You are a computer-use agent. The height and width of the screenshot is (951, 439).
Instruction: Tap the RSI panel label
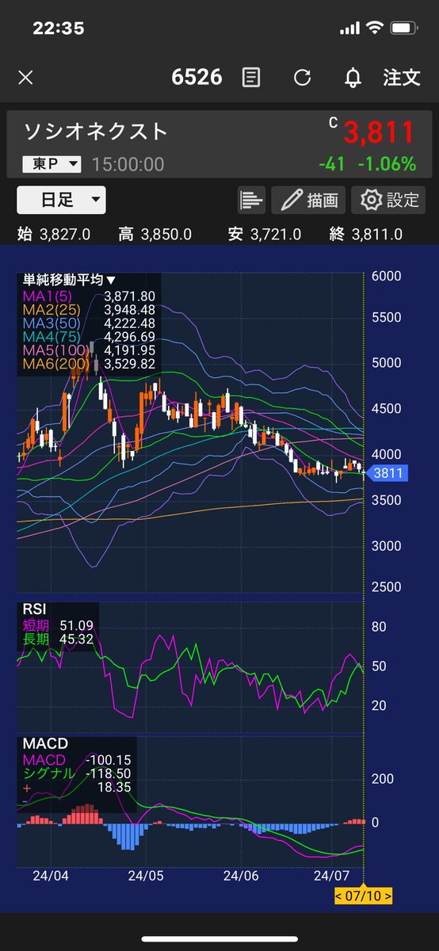point(33,609)
